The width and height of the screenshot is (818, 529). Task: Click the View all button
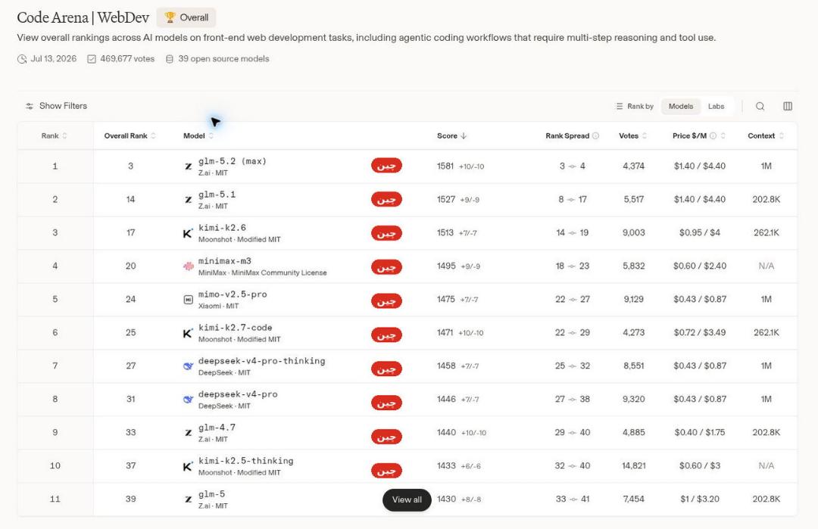[407, 499]
